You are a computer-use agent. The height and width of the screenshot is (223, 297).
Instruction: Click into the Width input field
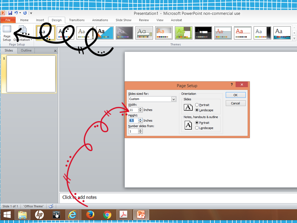pyautogui.click(x=133, y=110)
